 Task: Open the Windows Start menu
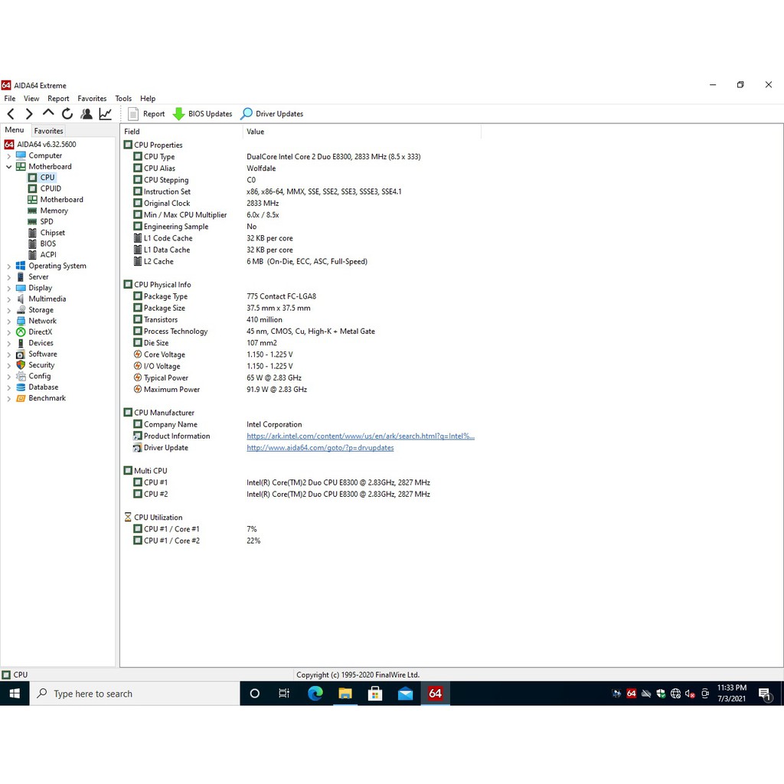point(15,694)
